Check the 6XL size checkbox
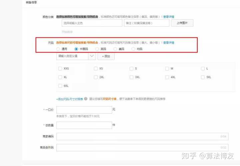The width and height of the screenshot is (240, 166). 60,86
